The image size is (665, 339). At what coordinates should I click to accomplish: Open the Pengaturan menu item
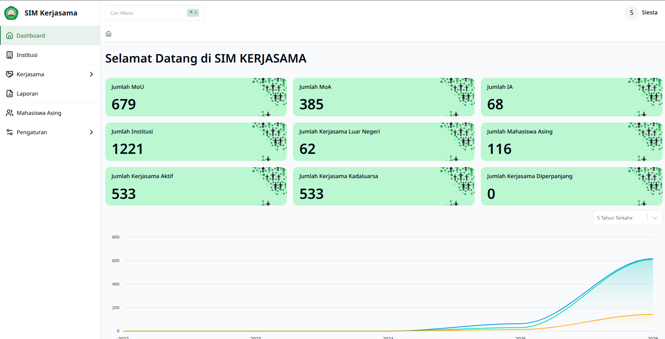(50, 132)
